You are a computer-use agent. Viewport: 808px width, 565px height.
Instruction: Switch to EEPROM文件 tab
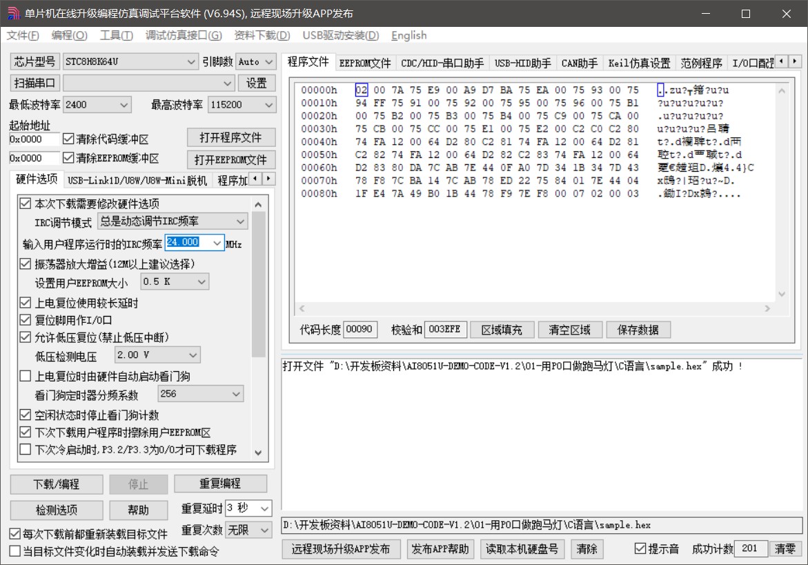coord(364,63)
